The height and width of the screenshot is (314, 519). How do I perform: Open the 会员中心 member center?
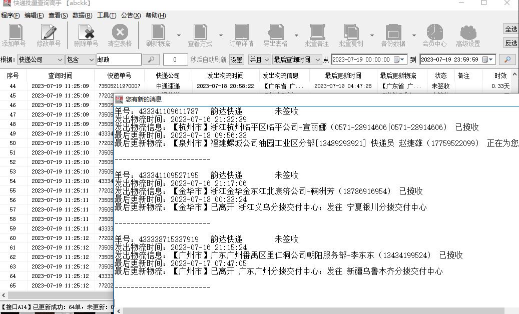point(434,34)
